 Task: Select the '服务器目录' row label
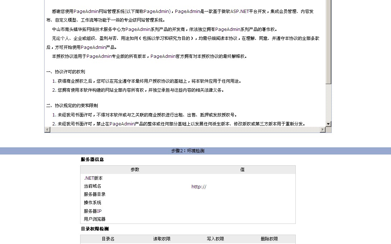[95, 194]
